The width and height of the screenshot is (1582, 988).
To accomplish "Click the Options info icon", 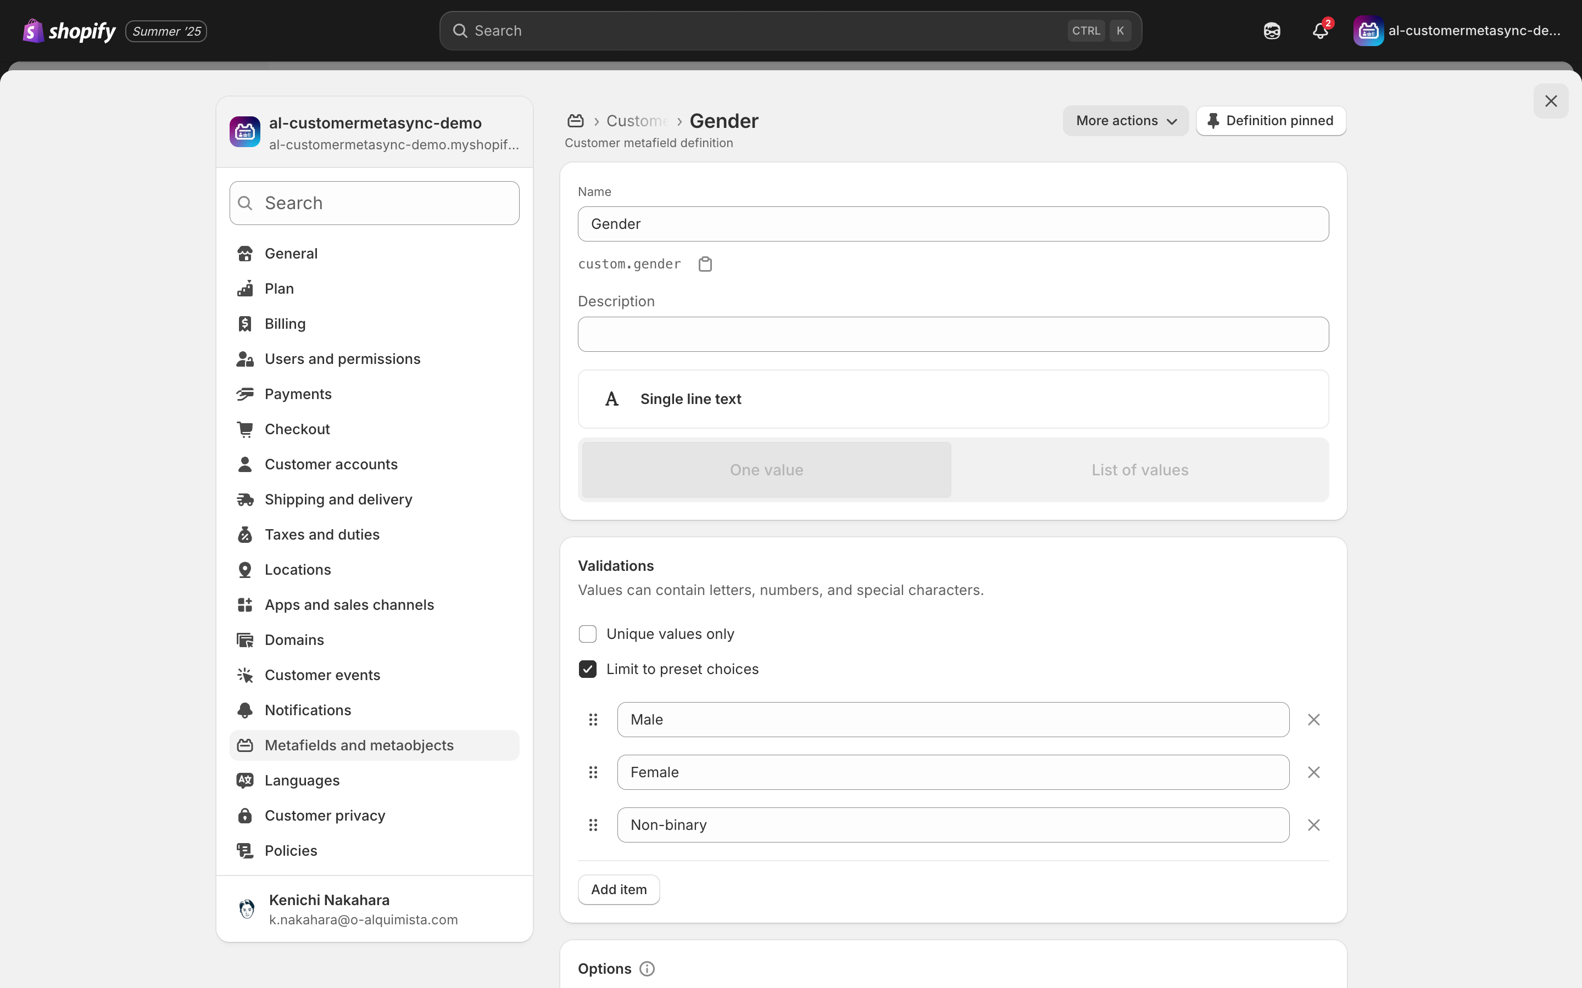I will pyautogui.click(x=647, y=968).
